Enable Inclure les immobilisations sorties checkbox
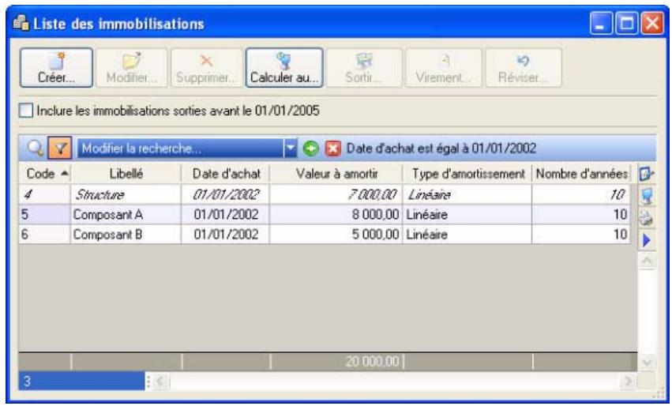The image size is (672, 406). [26, 111]
